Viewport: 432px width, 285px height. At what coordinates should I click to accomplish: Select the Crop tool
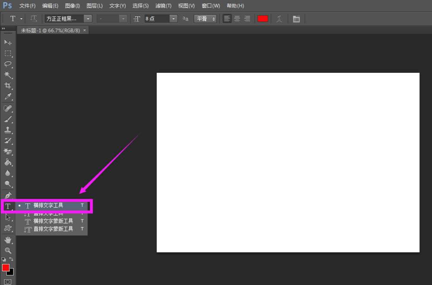click(8, 86)
